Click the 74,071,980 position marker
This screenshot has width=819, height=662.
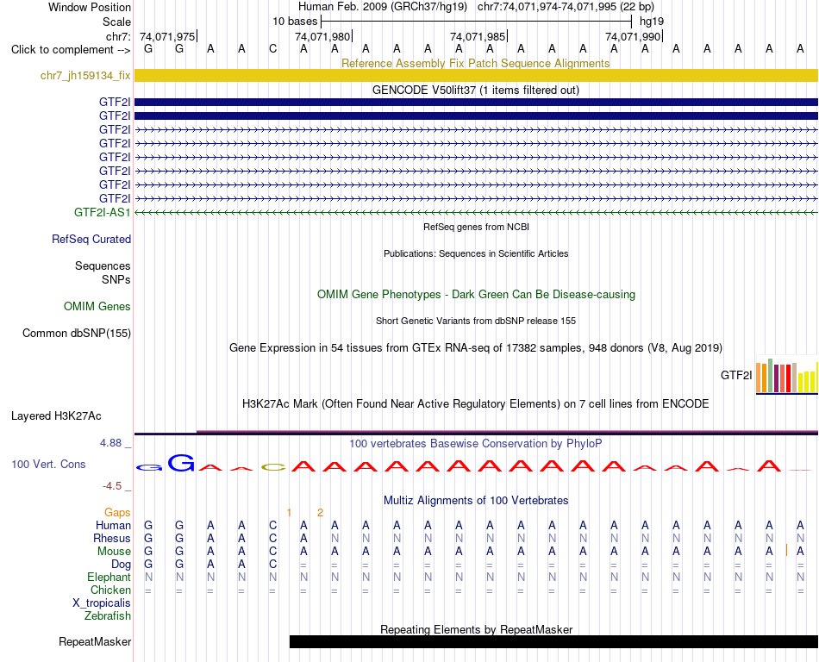point(322,36)
